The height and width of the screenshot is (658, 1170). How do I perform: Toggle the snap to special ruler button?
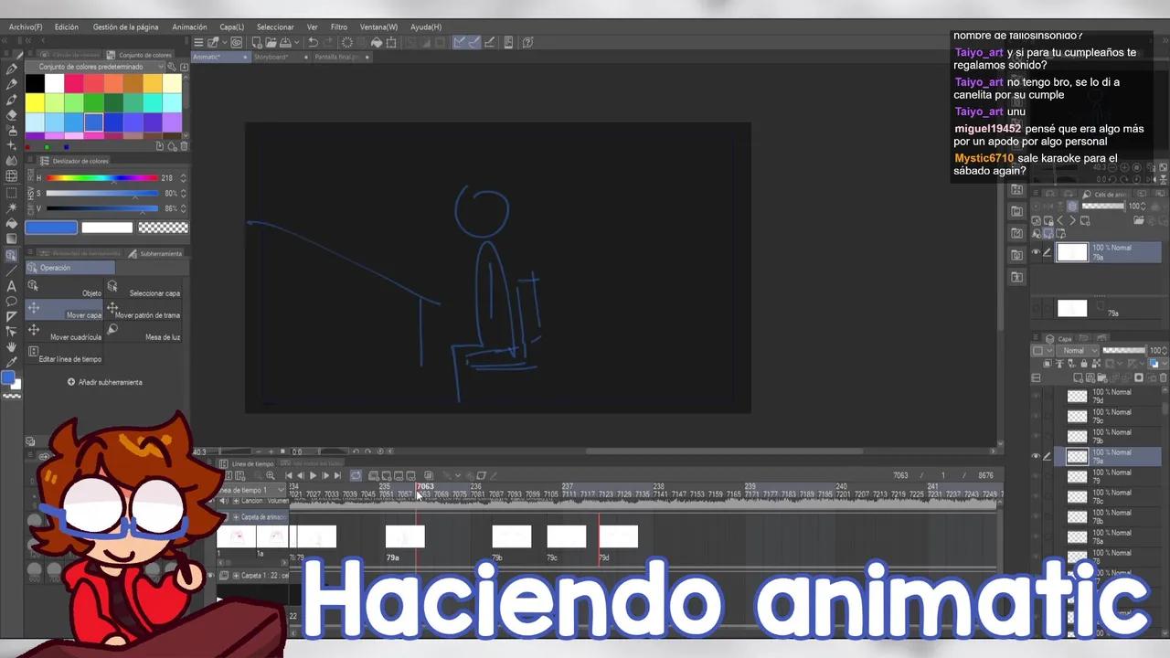coord(473,42)
